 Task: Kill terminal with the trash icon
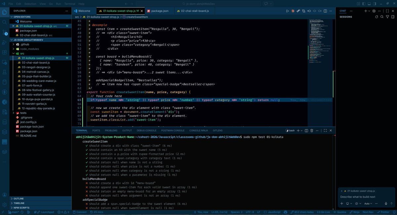pos(312,131)
